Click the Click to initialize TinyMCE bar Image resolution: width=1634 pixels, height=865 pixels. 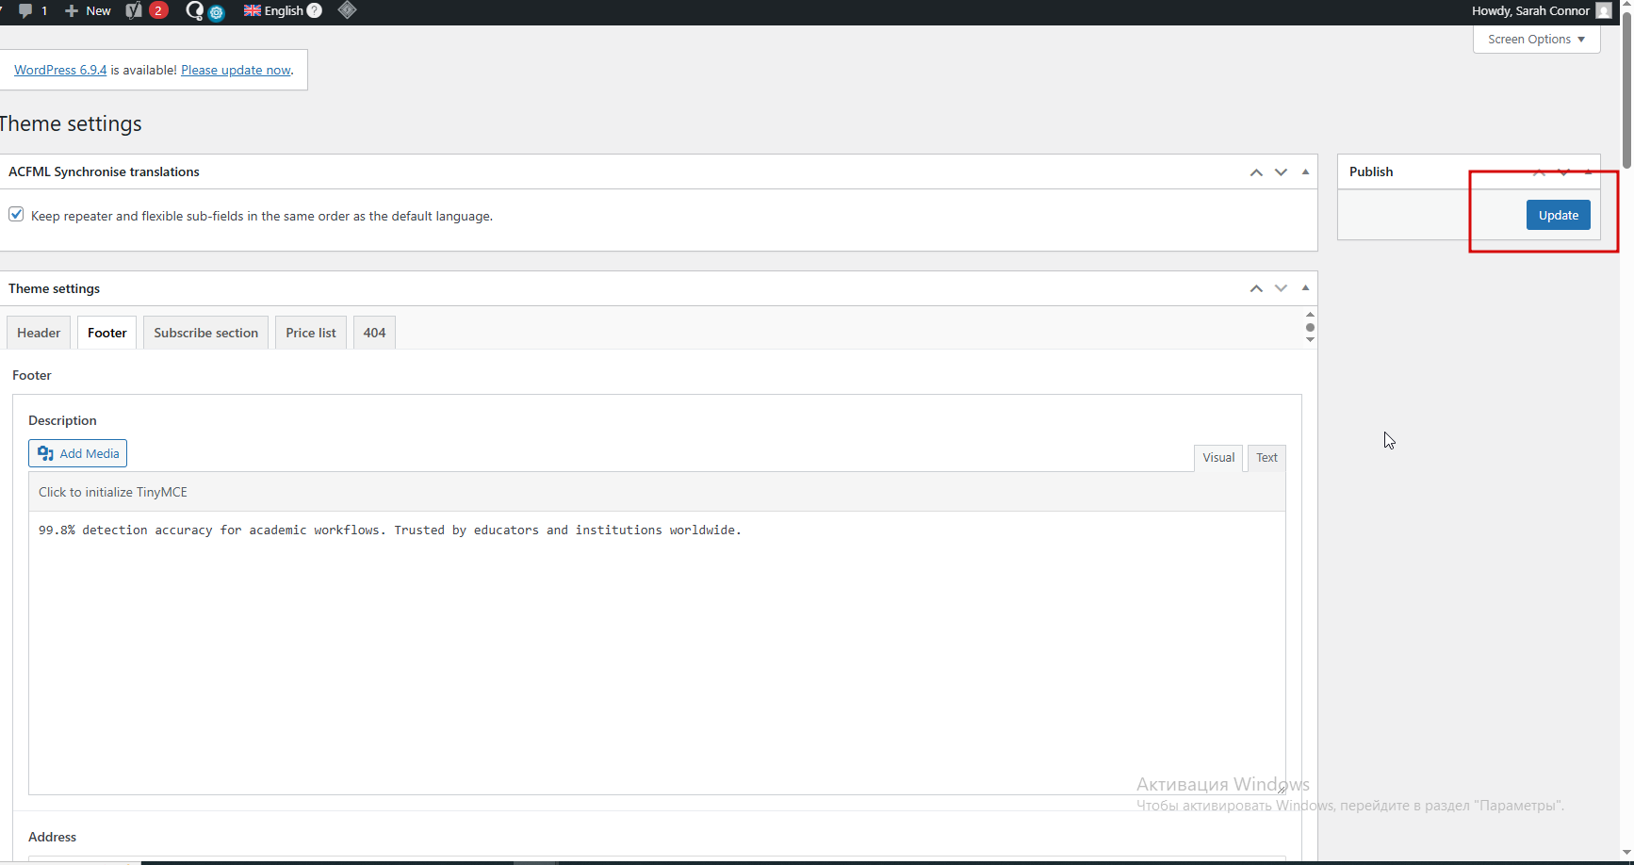(657, 492)
